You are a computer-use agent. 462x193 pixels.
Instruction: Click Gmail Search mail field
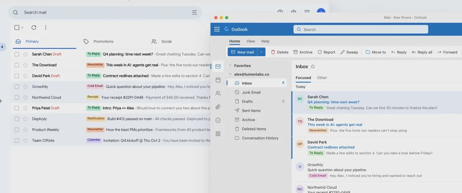tap(105, 12)
